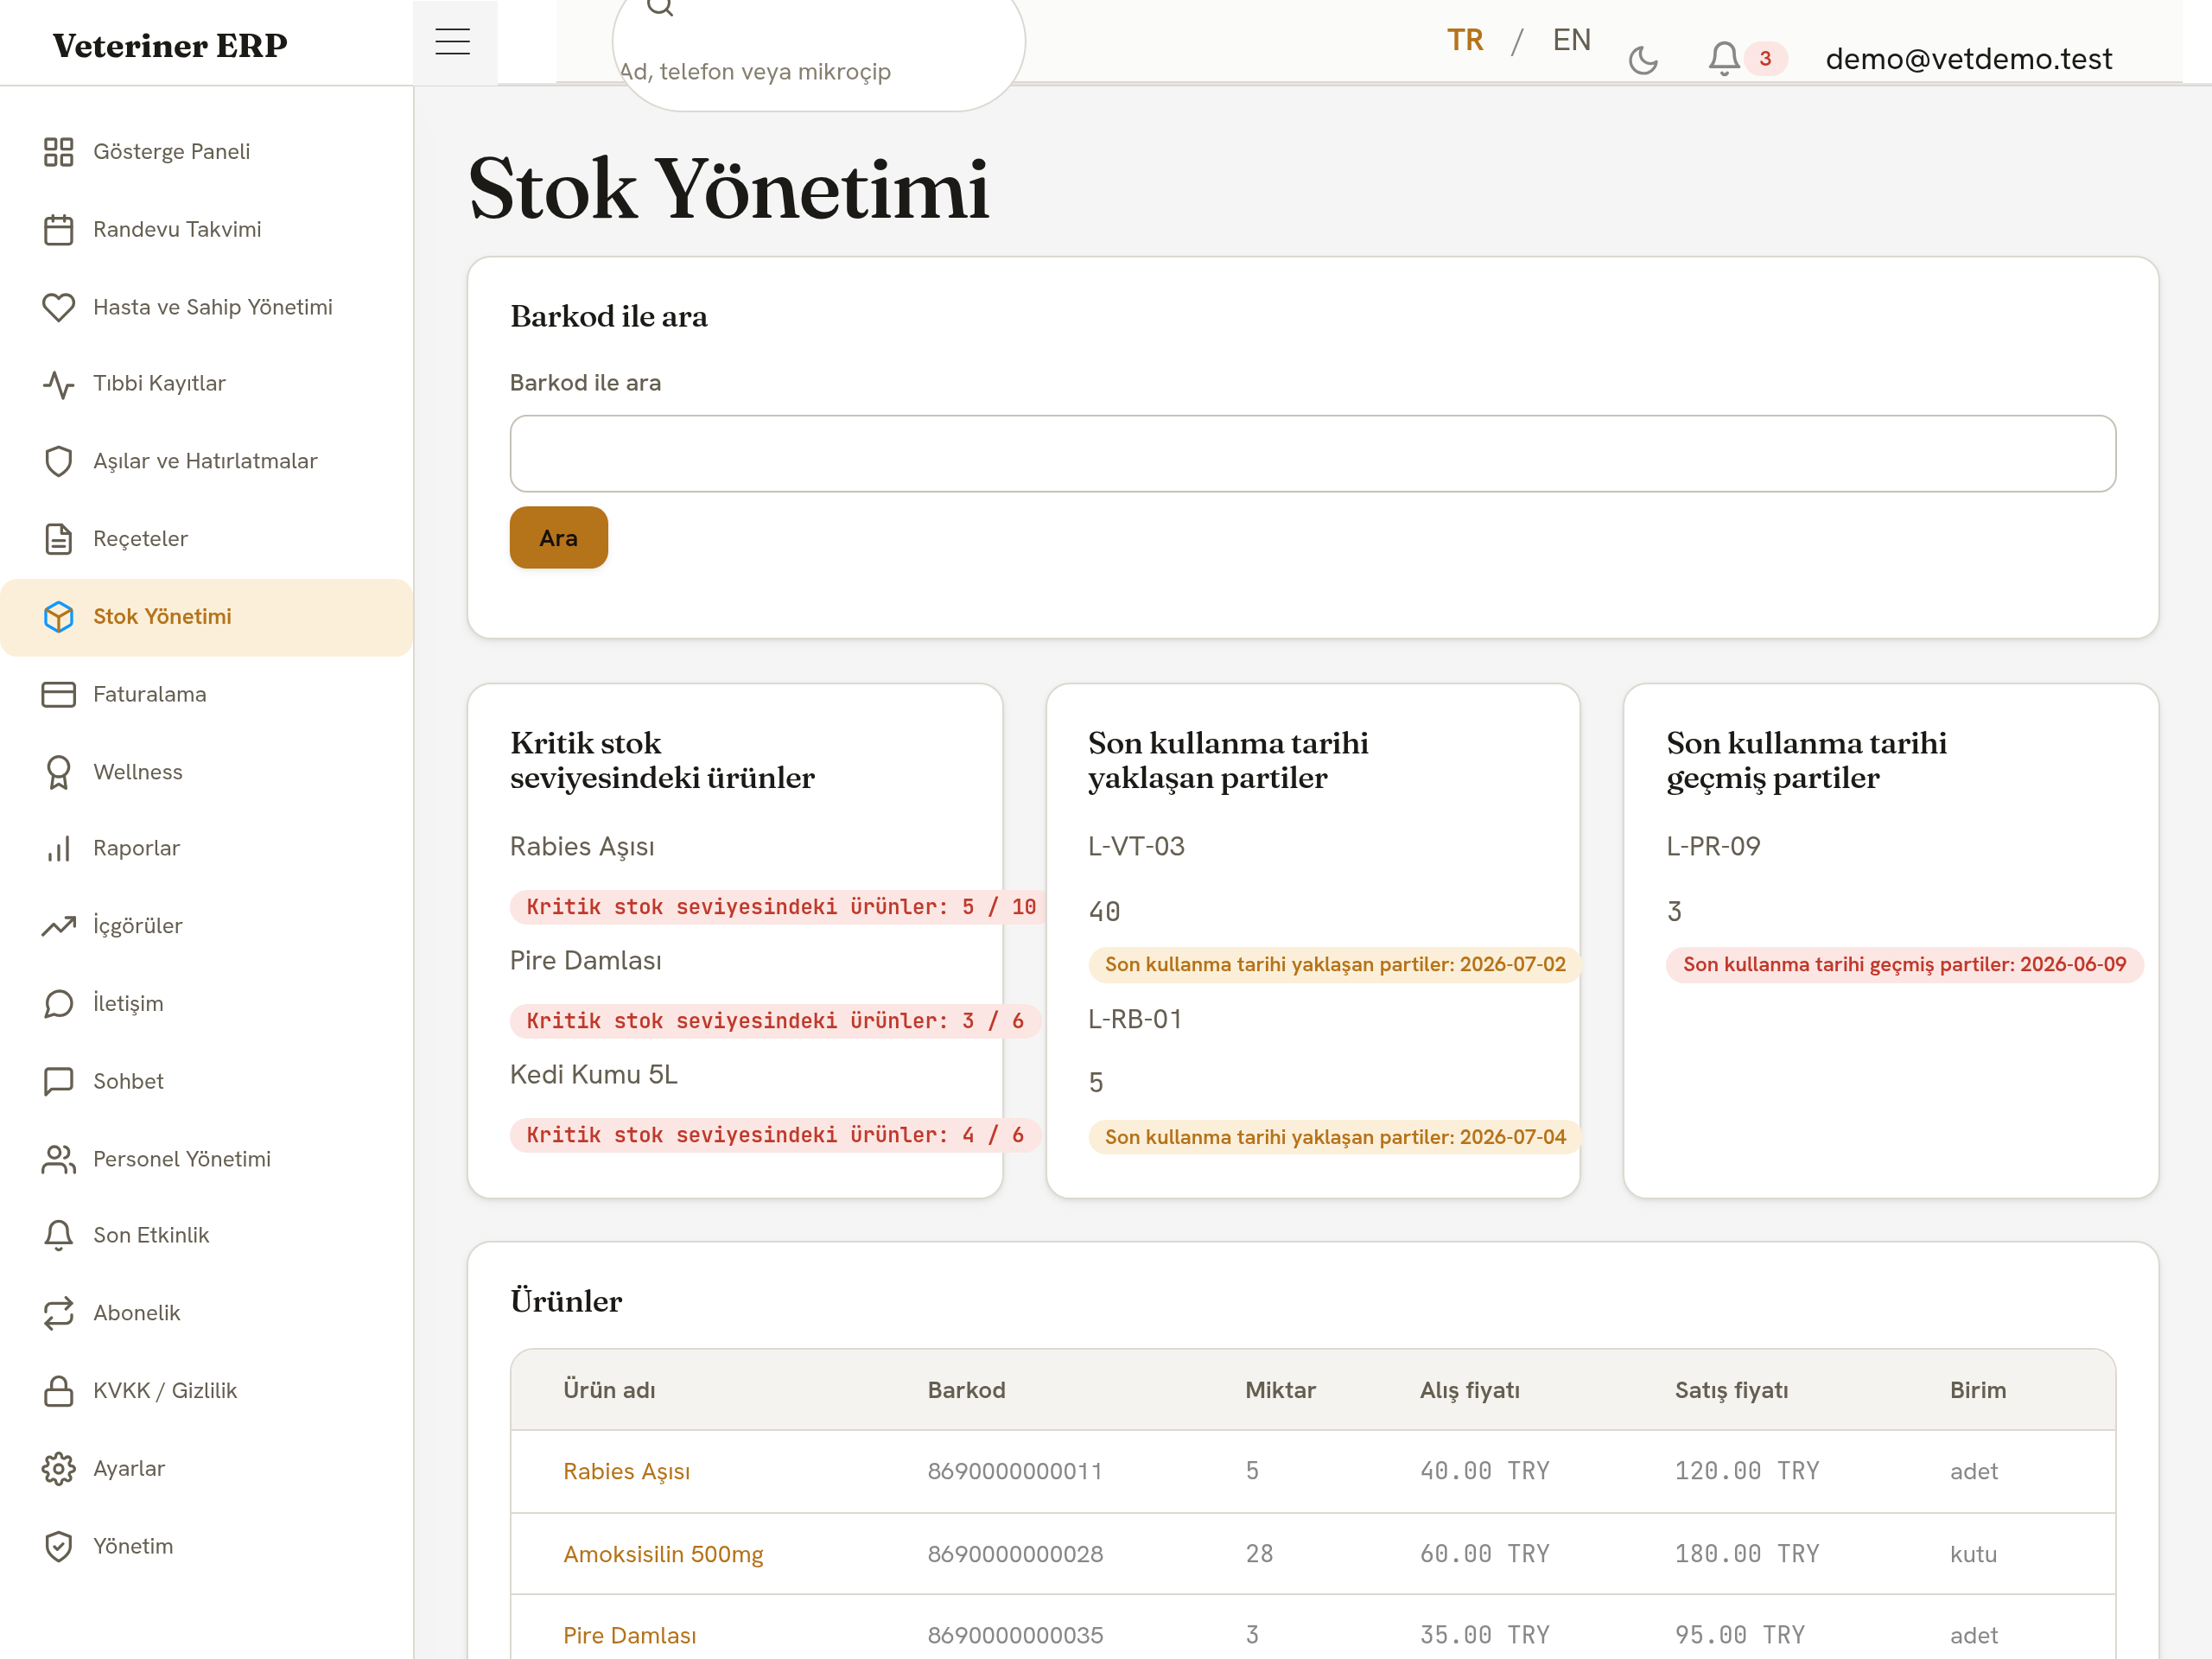
Task: Click the Barkod column header
Action: click(x=966, y=1390)
